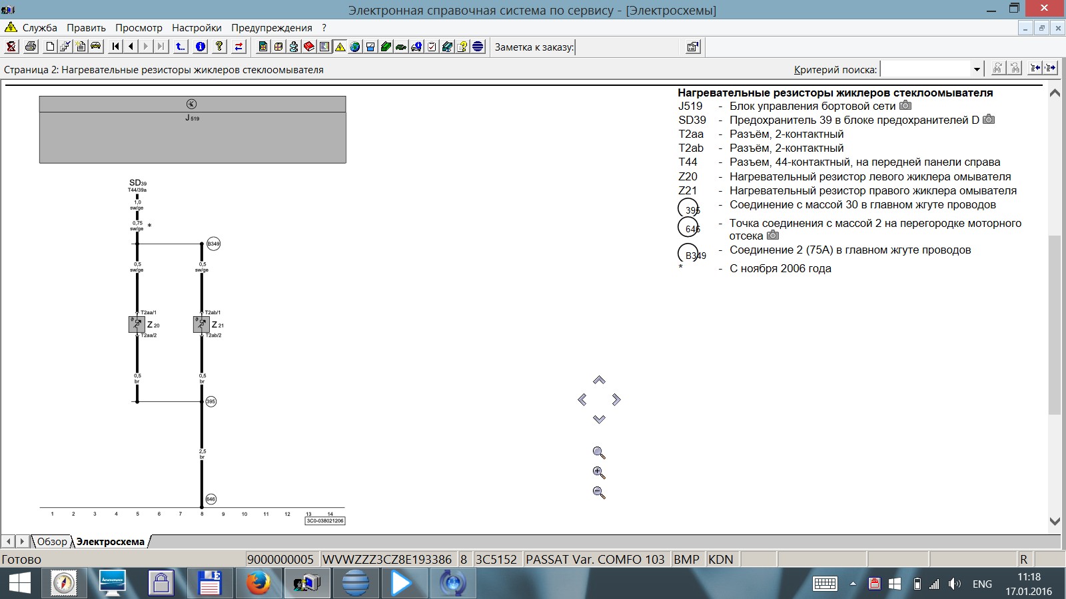Go to the first page arrow
The width and height of the screenshot is (1066, 599).
point(116,47)
